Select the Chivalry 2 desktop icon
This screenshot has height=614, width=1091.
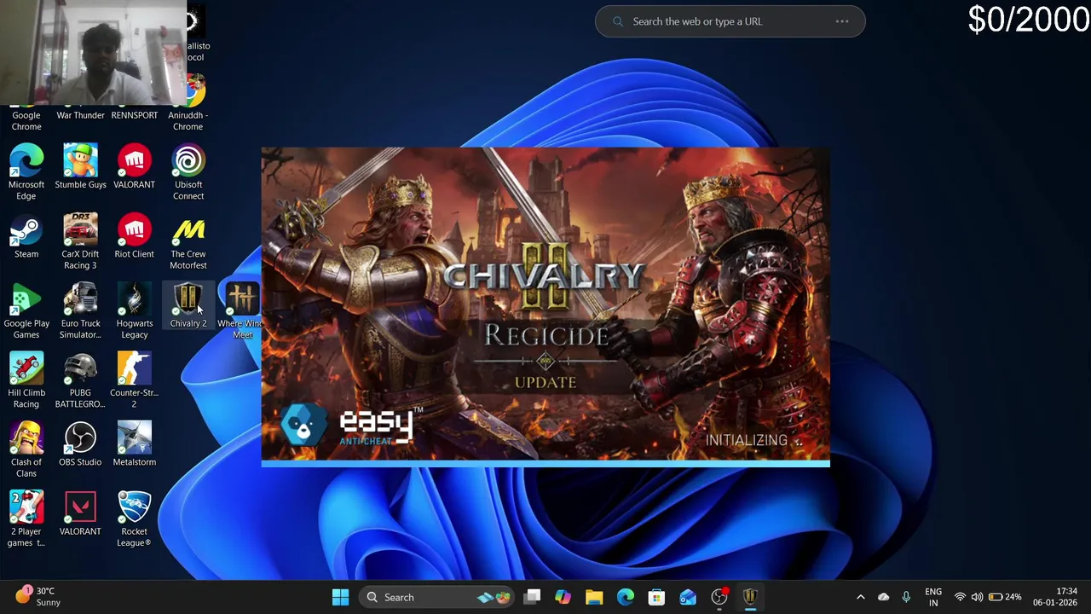(188, 306)
